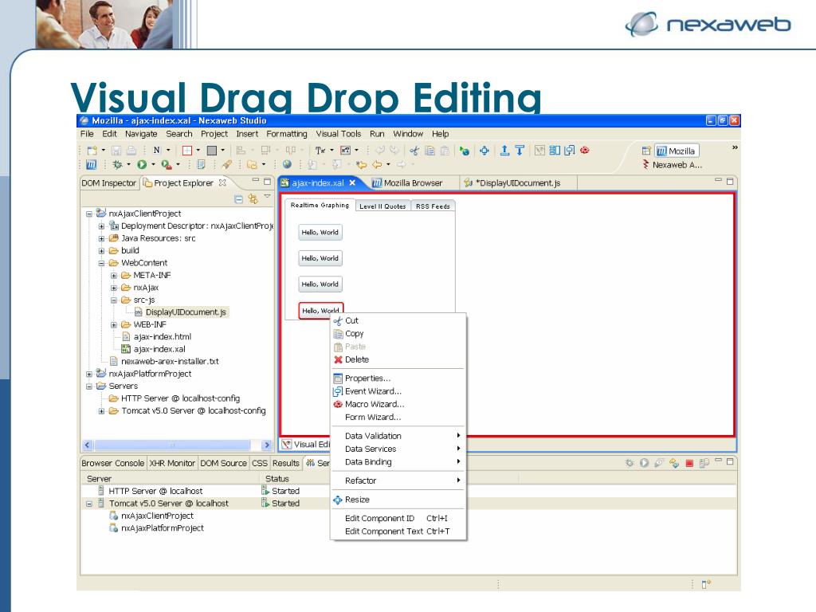Click the blue columns layout toolbar icon

[x=555, y=151]
